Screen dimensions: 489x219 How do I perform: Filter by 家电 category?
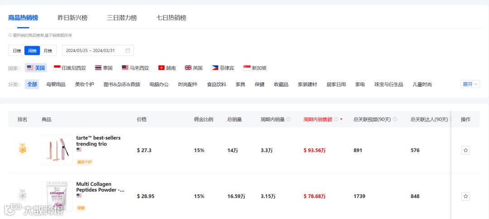pyautogui.click(x=360, y=84)
